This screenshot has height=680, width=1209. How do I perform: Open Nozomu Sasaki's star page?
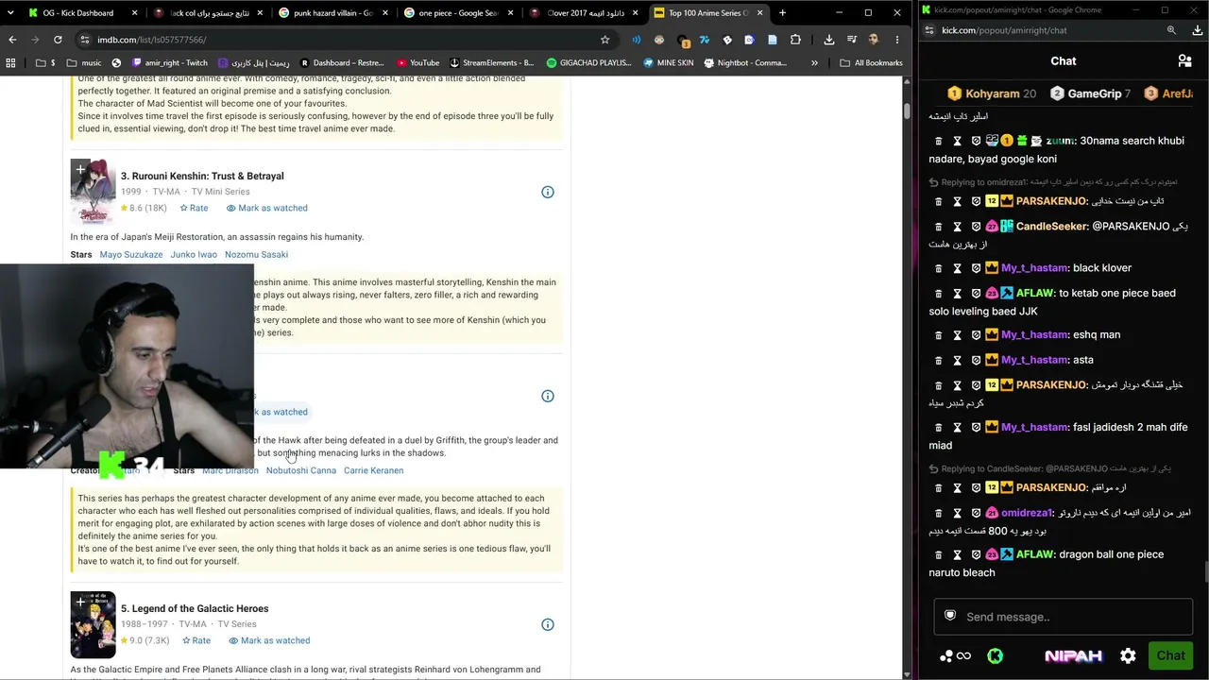[256, 254]
